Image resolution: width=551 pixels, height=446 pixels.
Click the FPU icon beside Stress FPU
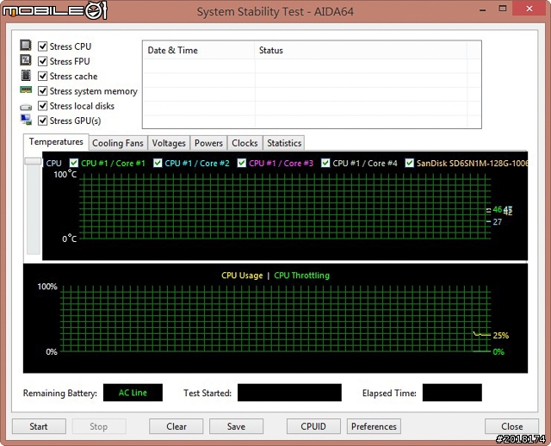[26, 60]
